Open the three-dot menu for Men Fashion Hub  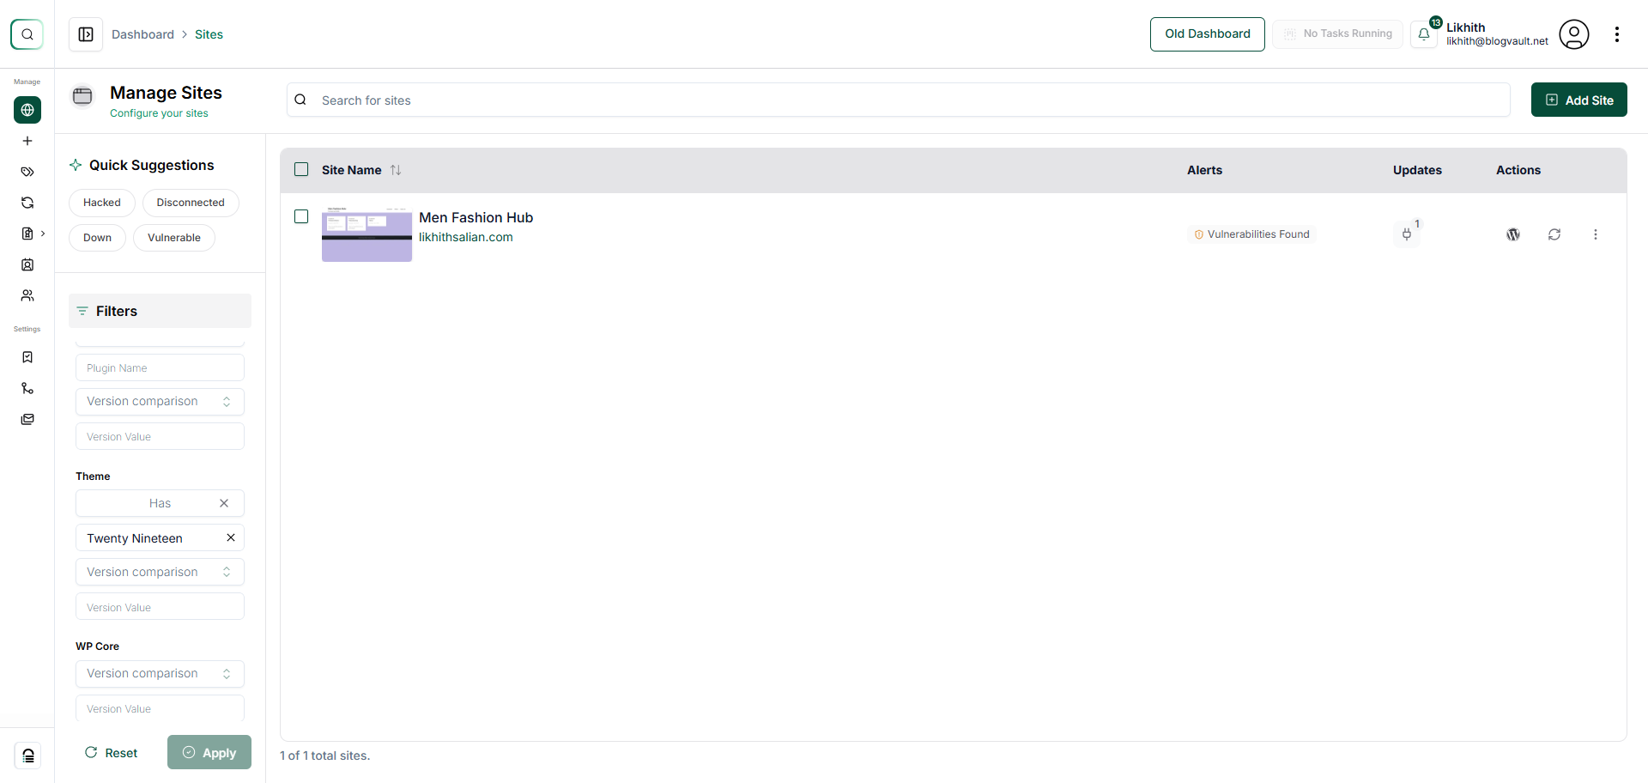(x=1596, y=234)
